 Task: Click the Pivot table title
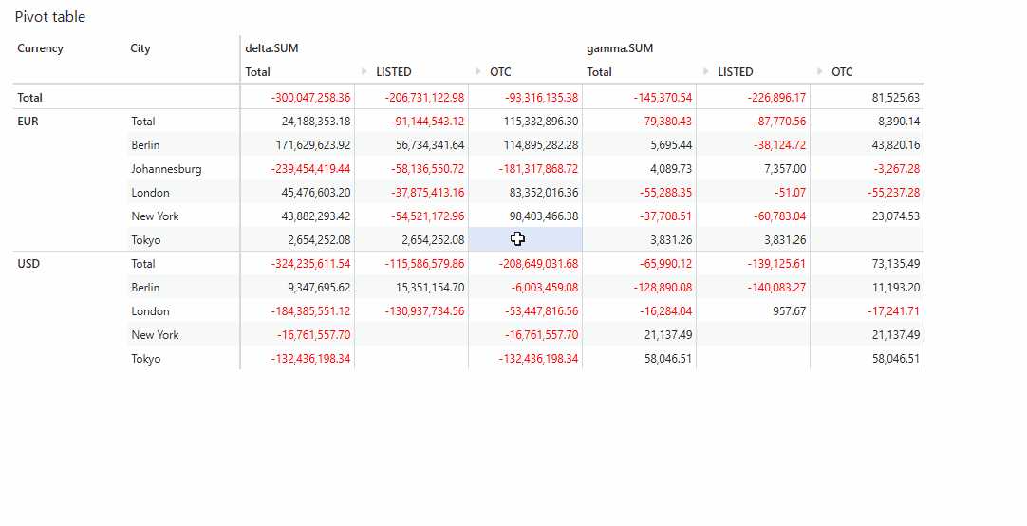tap(50, 17)
